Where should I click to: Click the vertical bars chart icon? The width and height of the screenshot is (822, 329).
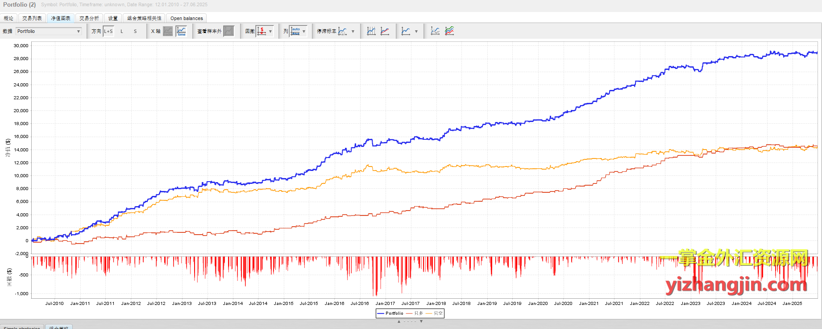click(x=371, y=31)
